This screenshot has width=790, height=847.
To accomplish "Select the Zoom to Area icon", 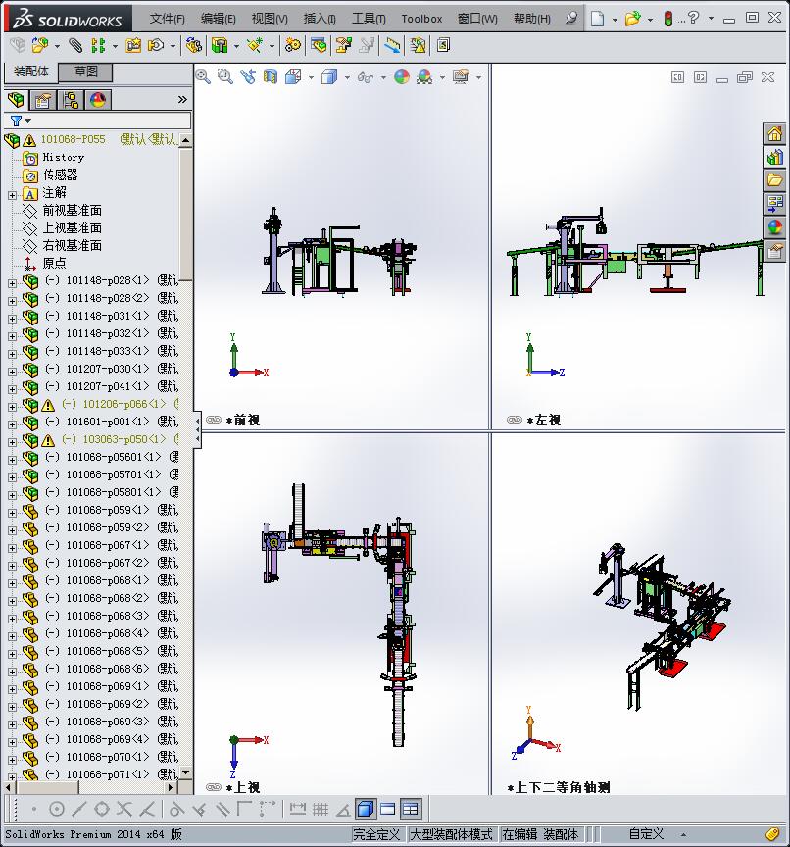I will point(225,76).
